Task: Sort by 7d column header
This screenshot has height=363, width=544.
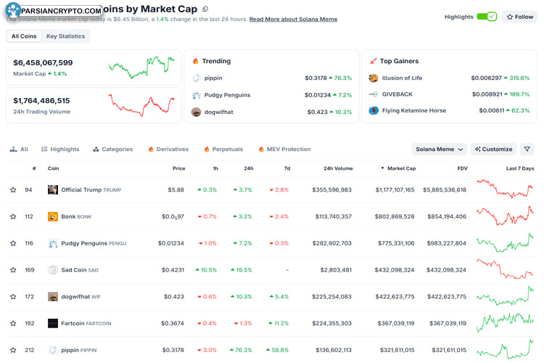Action: [287, 168]
